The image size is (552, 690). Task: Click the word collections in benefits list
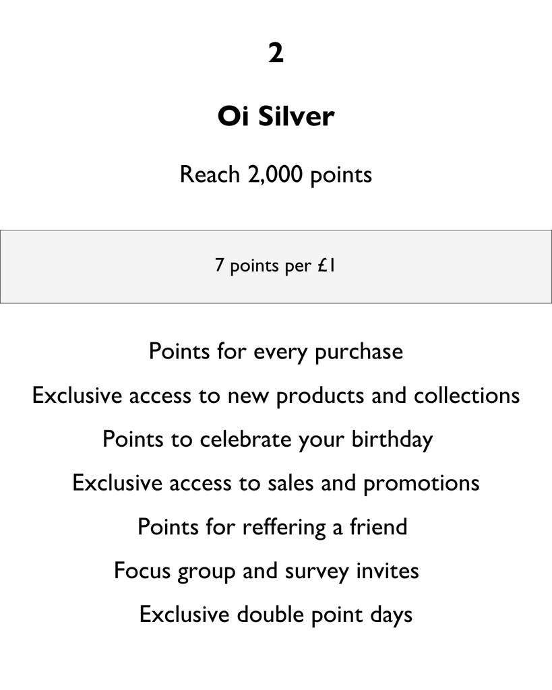click(x=467, y=395)
